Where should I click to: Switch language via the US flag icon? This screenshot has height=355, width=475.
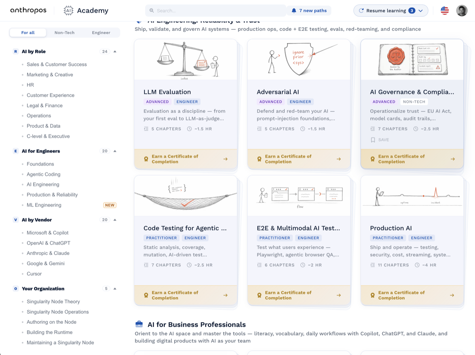(x=445, y=11)
